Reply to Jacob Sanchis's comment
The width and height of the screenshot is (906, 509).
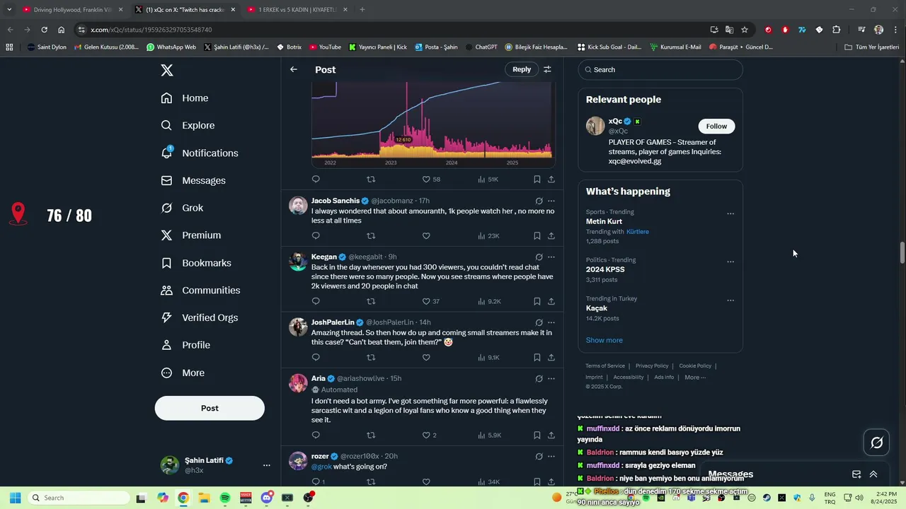pyautogui.click(x=316, y=235)
